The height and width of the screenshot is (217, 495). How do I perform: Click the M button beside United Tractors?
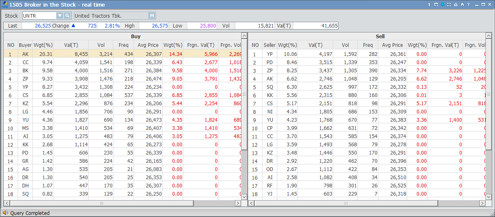pos(152,16)
